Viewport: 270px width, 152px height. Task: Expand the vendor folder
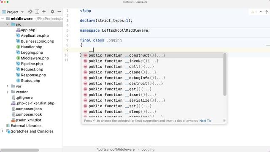pos(8,92)
